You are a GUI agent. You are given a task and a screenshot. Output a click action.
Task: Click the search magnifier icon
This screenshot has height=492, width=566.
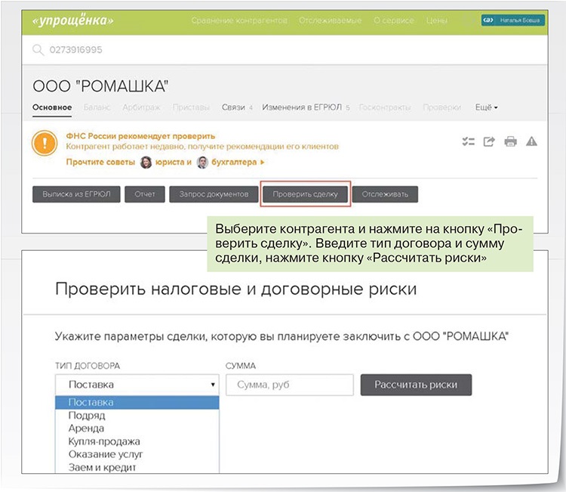pos(38,51)
